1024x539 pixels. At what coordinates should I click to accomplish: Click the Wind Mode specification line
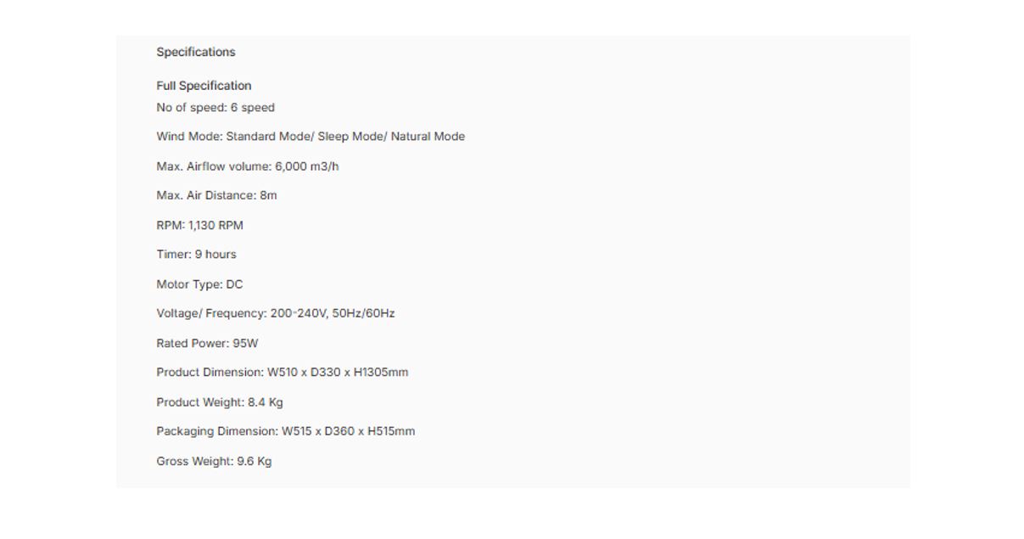click(311, 137)
